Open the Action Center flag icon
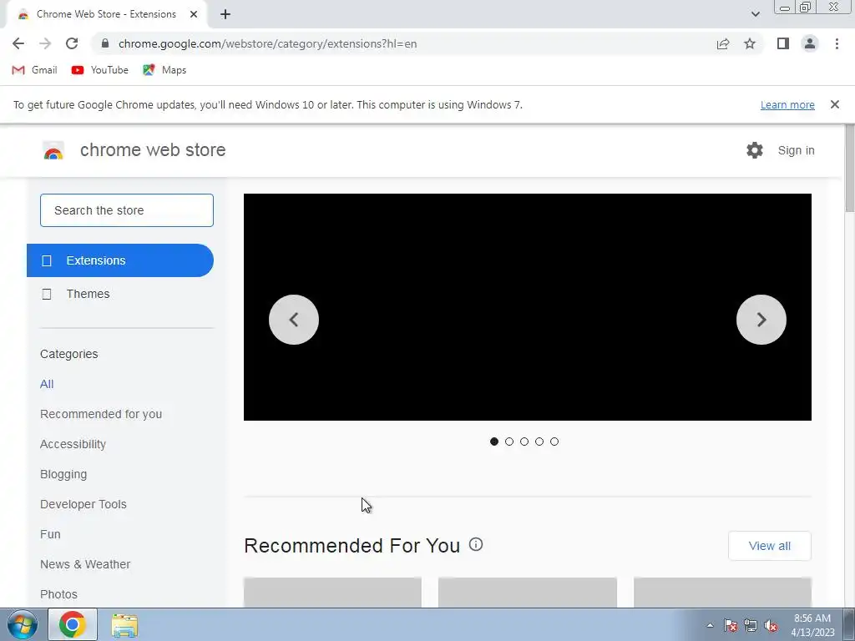Viewport: 855px width, 641px height. [731, 625]
